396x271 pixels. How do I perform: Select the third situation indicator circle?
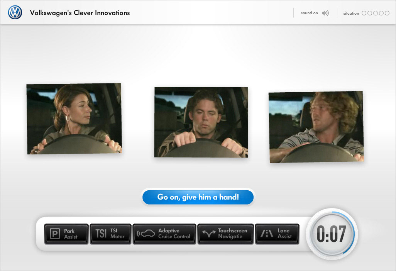pos(376,13)
